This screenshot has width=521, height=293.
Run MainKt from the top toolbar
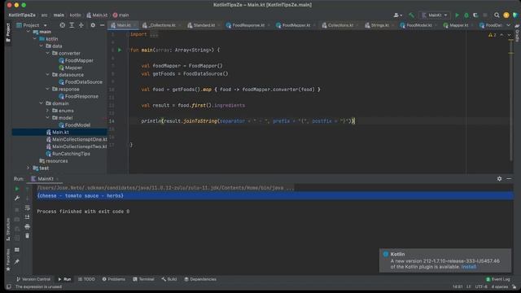pyautogui.click(x=457, y=15)
